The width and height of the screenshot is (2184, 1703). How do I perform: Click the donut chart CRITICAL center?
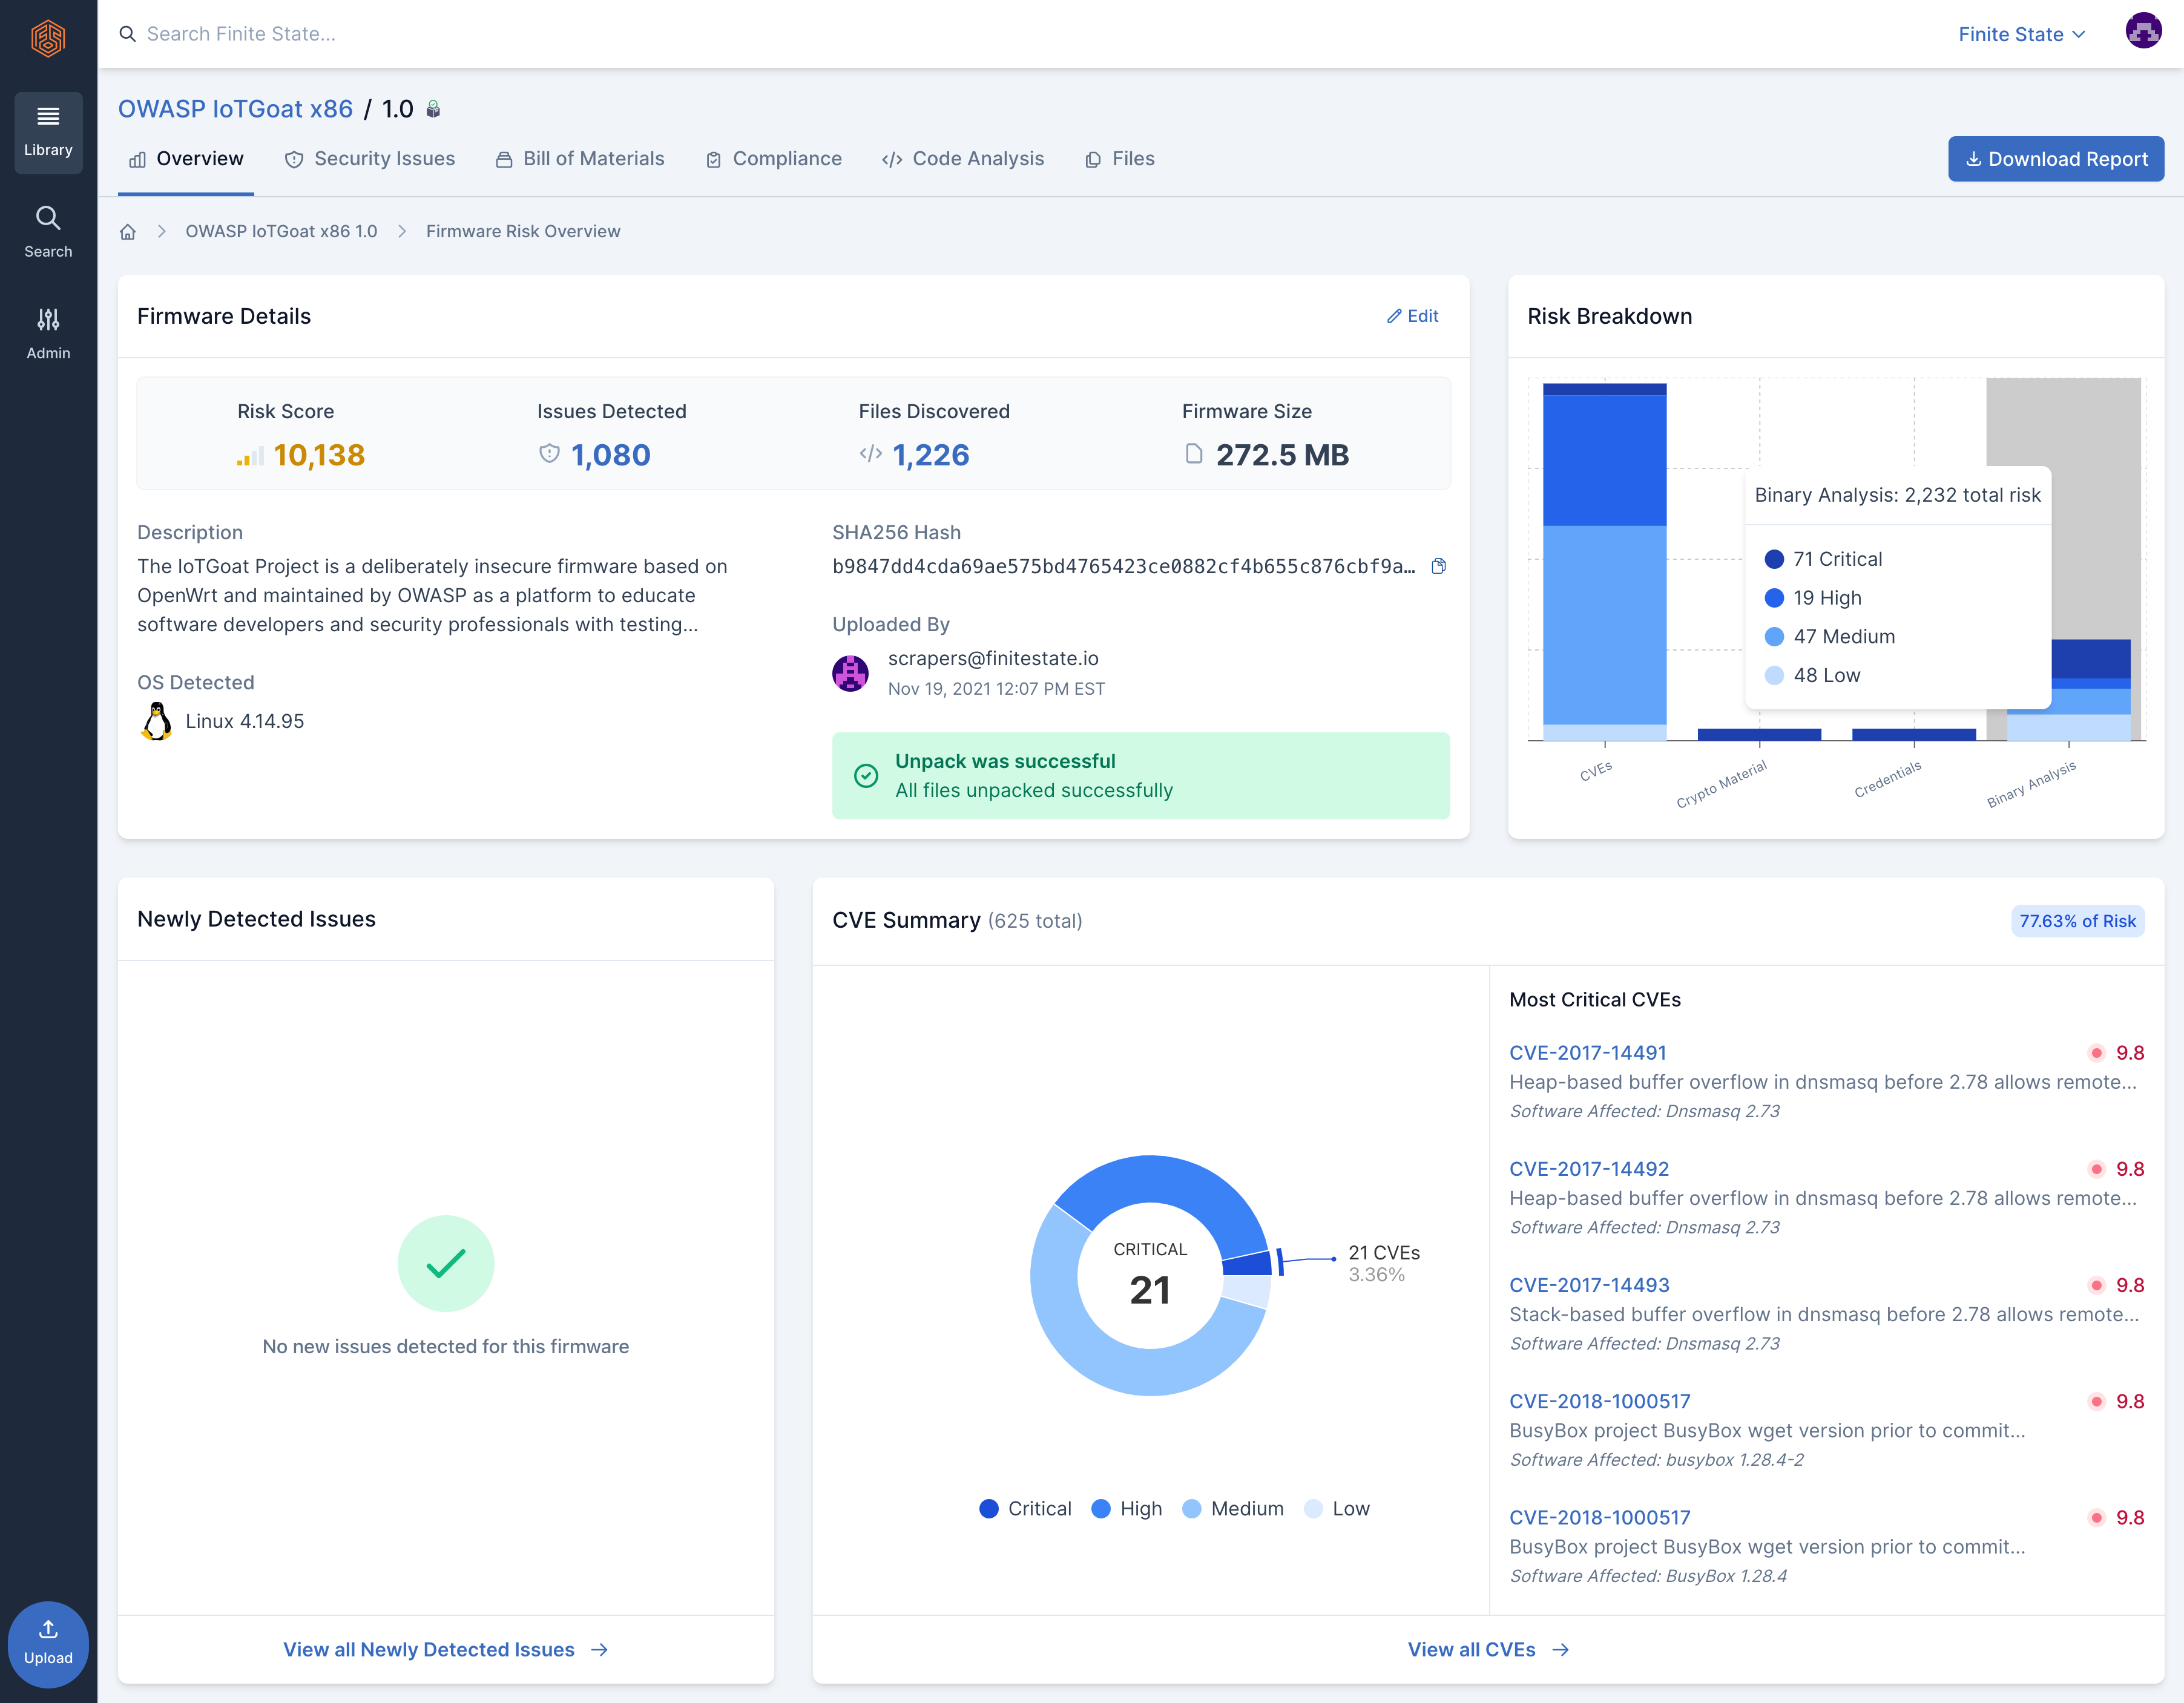[x=1150, y=1274]
